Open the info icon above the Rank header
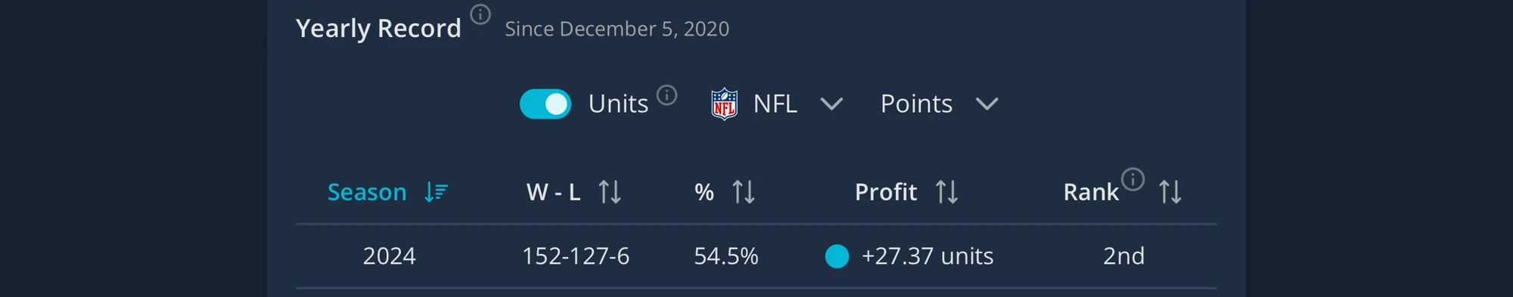Image resolution: width=1513 pixels, height=297 pixels. (x=1132, y=179)
